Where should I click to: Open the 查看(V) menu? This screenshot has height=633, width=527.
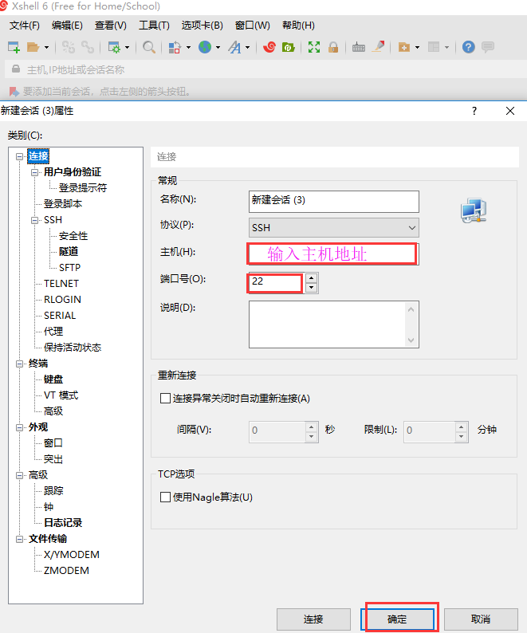pos(110,26)
